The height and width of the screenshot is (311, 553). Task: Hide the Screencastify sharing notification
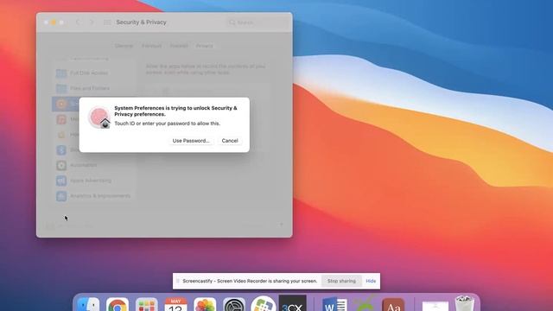pyautogui.click(x=371, y=281)
